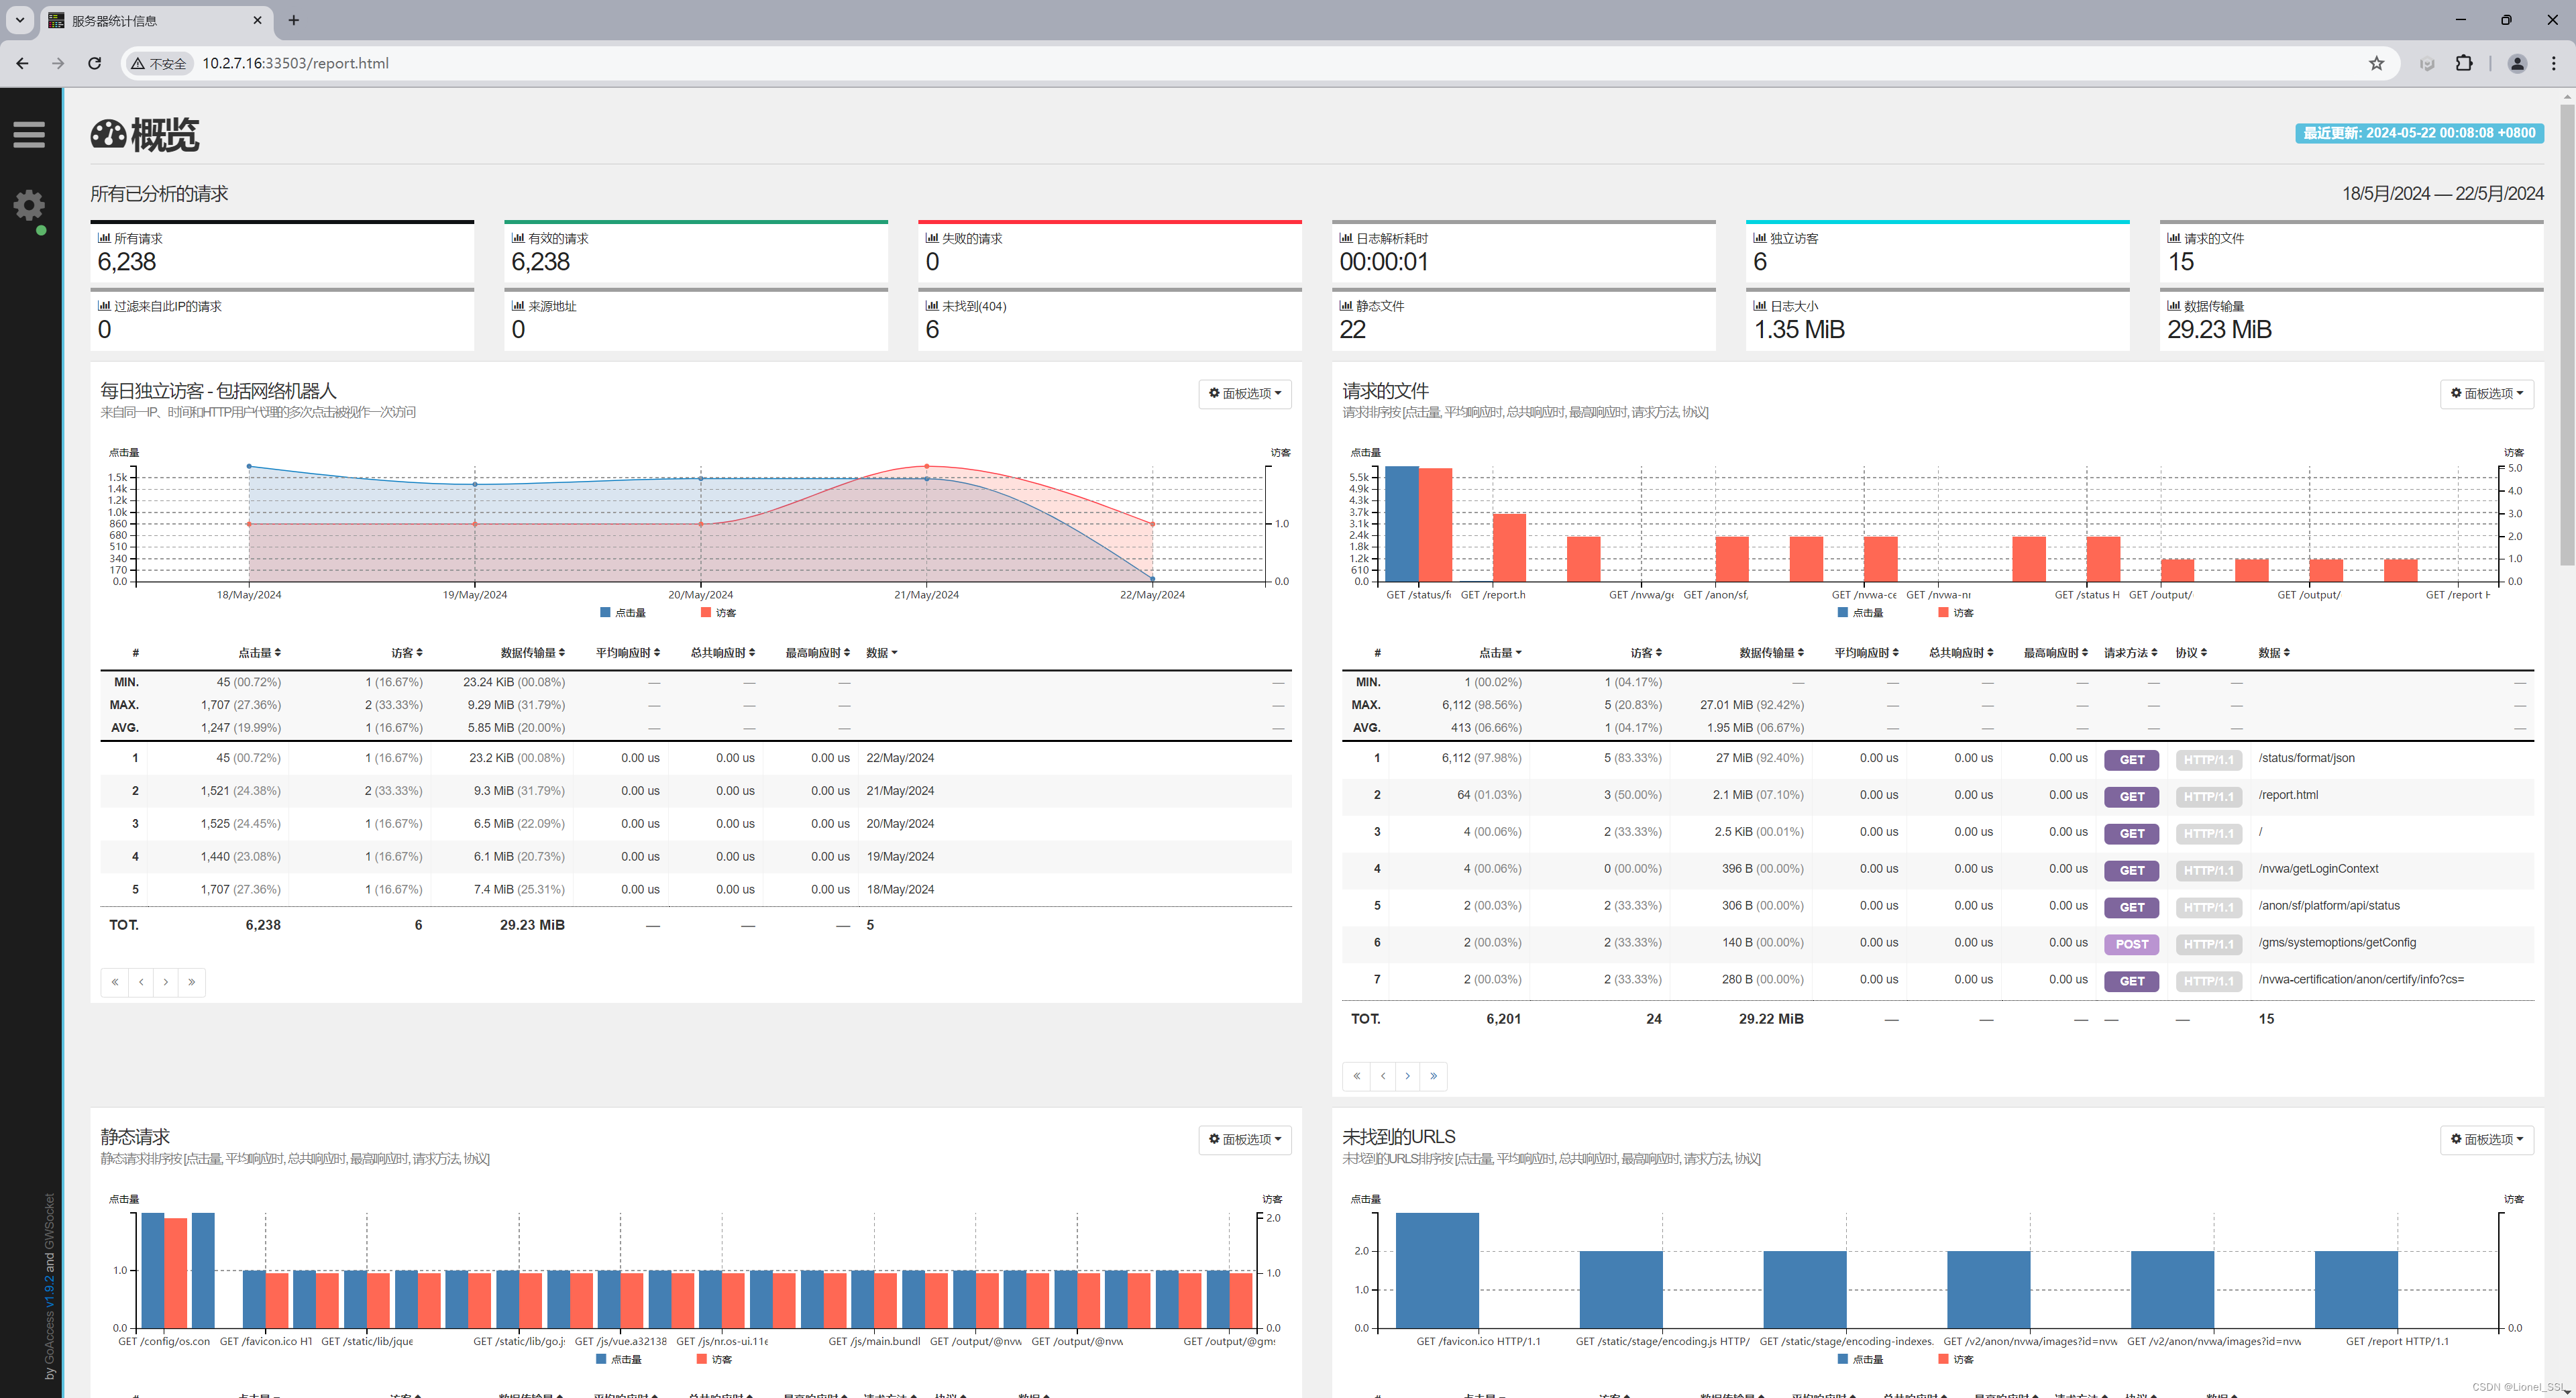The image size is (2576, 1398).
Task: Click the 独立访客 chart icon
Action: tap(1760, 238)
